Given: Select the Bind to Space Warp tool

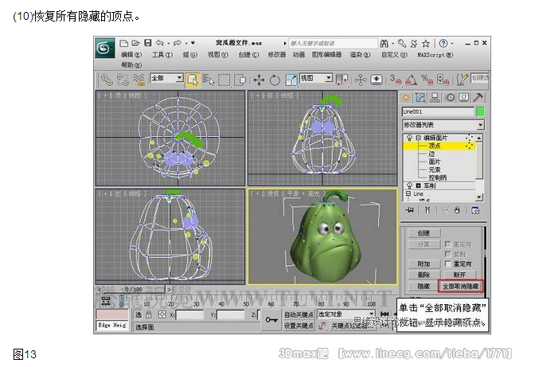Looking at the screenshot, I should [139, 80].
